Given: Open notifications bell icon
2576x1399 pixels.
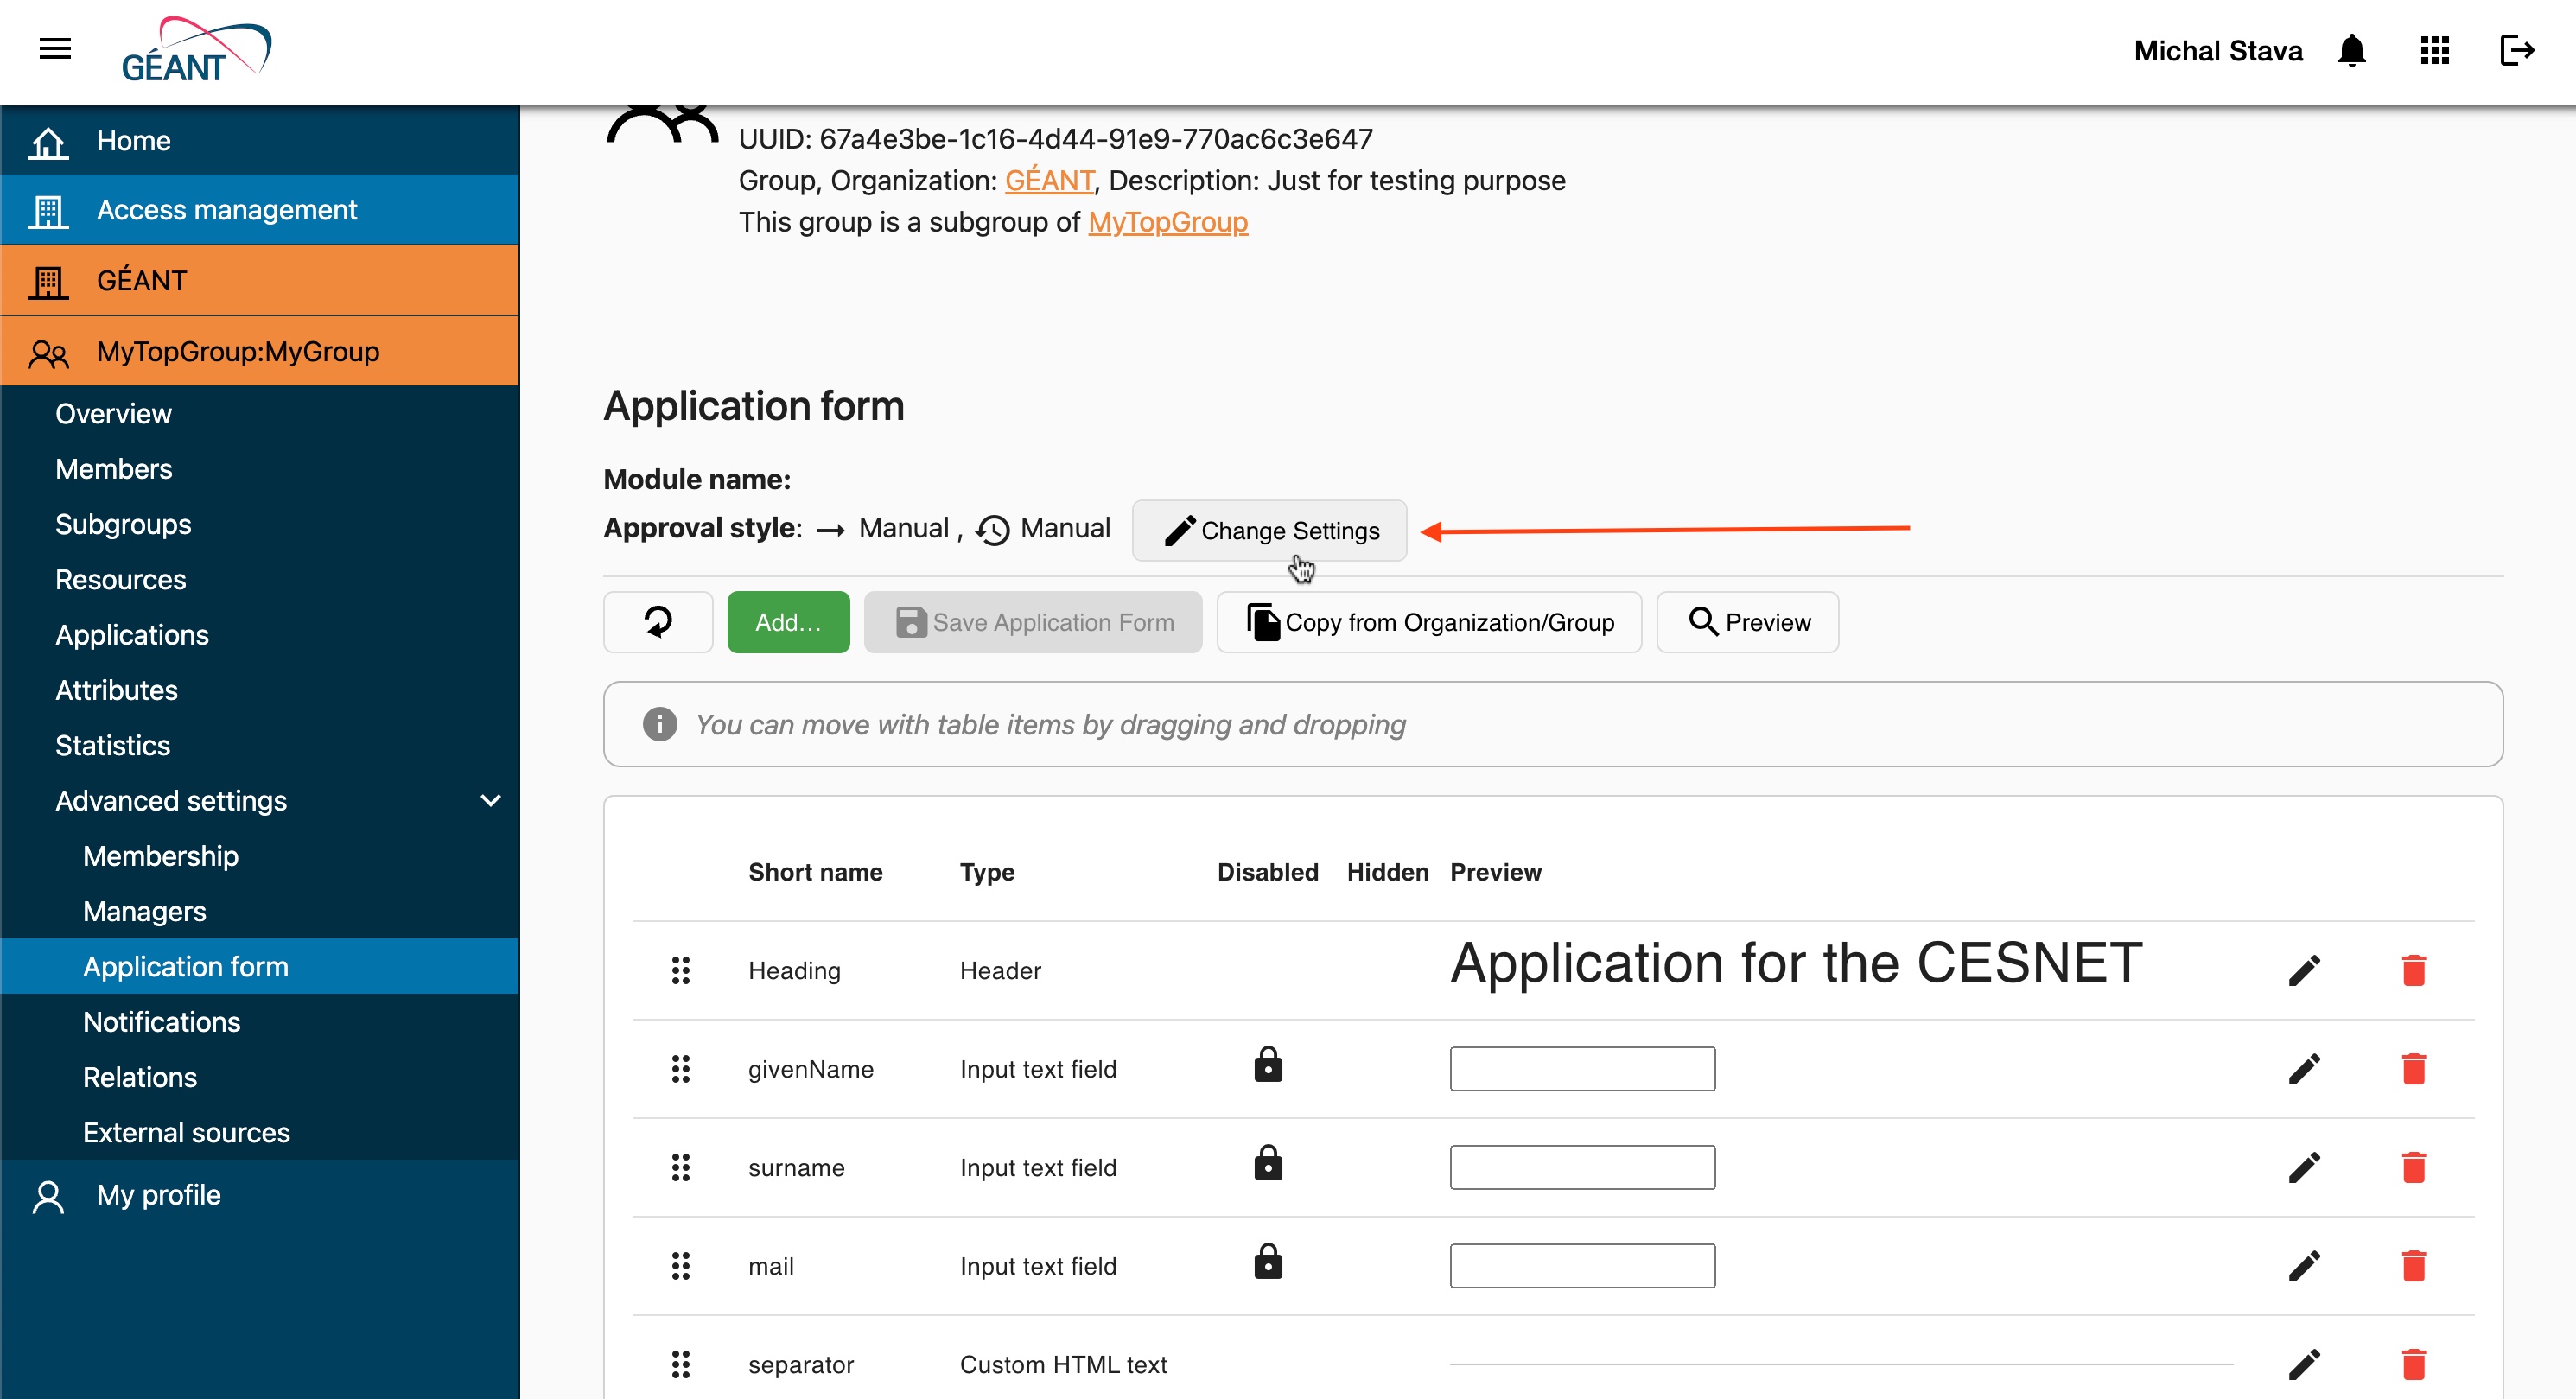Looking at the screenshot, I should [x=2351, y=50].
